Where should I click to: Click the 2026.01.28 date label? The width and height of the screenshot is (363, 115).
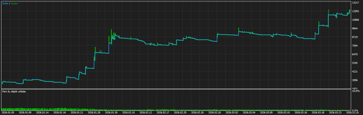(x=94, y=113)
